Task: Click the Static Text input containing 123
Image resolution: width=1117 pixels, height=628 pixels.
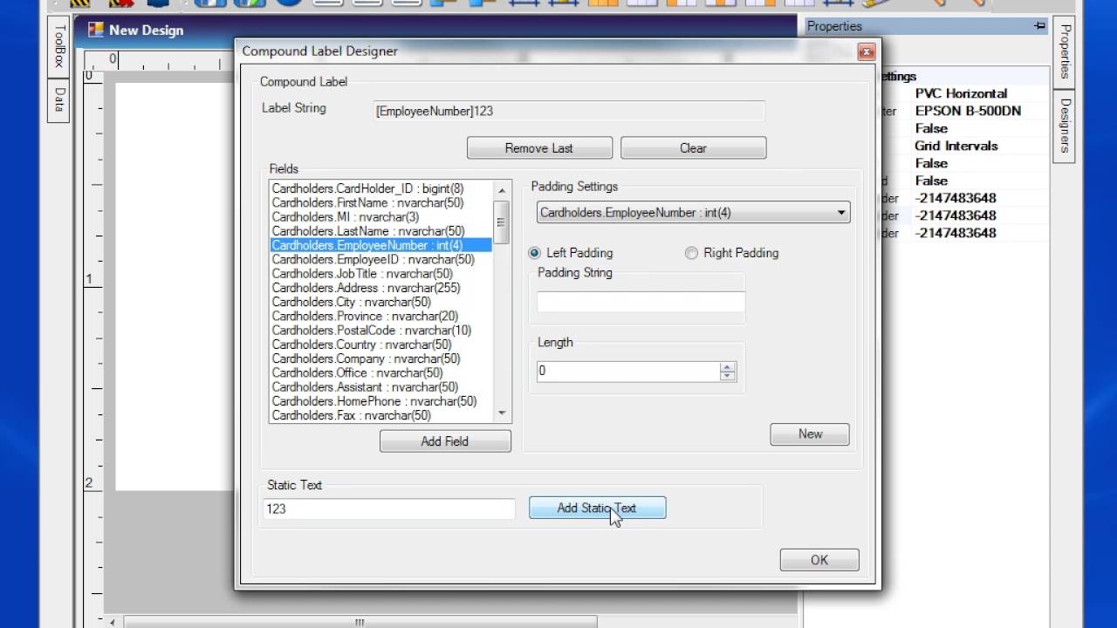Action: click(389, 509)
